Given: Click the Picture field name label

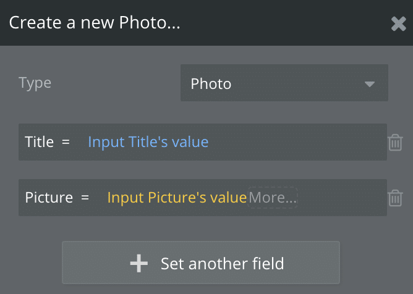Looking at the screenshot, I should (49, 198).
